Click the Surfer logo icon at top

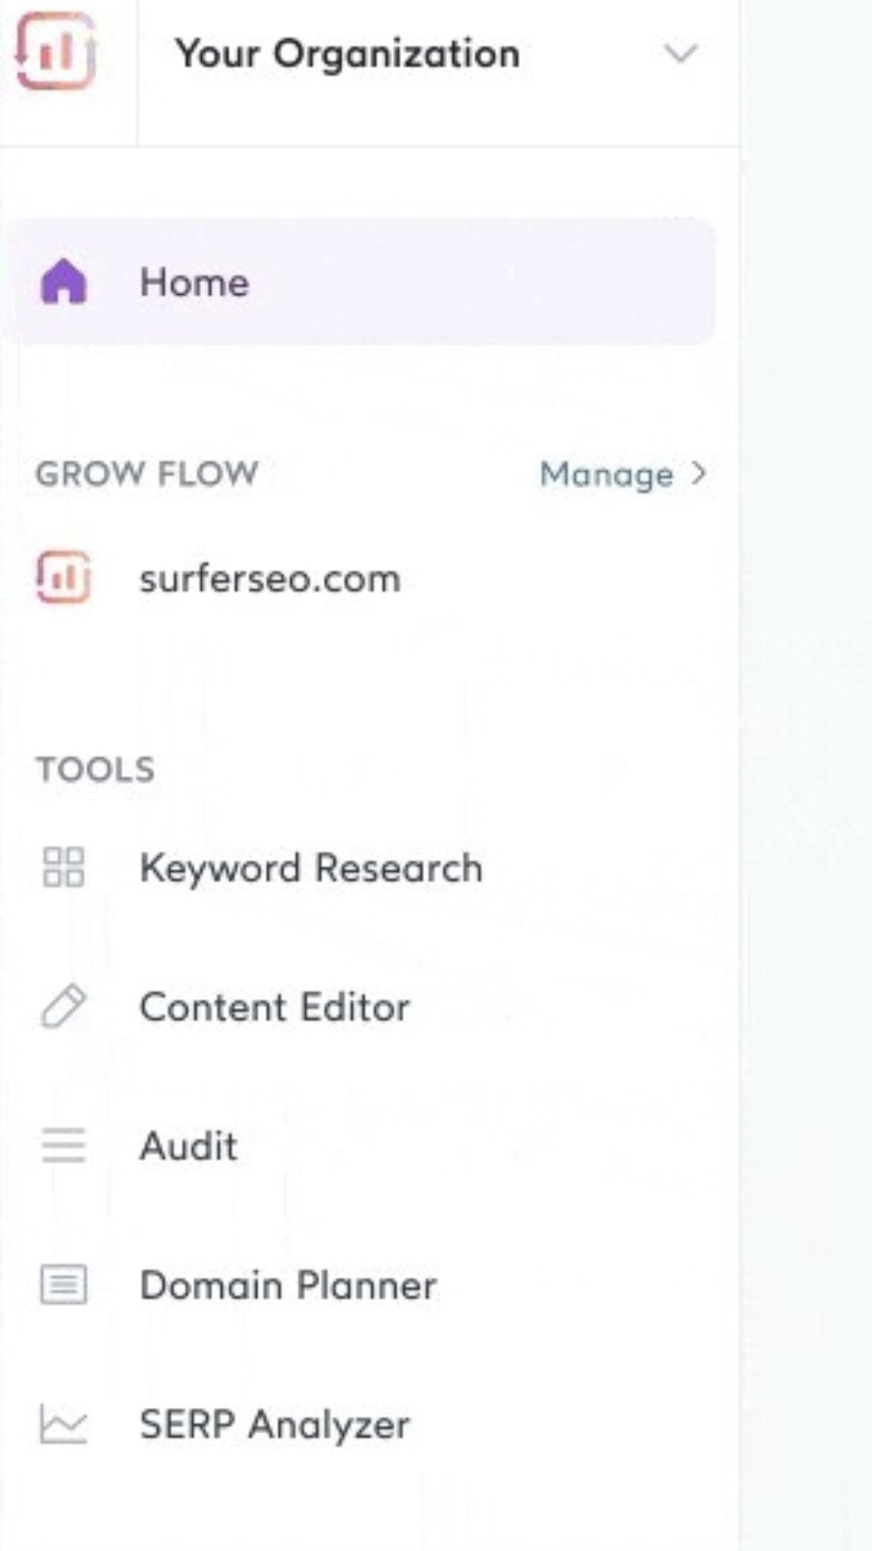coord(55,52)
